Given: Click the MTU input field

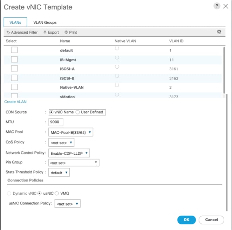Looking at the screenshot, I should coord(56,122).
